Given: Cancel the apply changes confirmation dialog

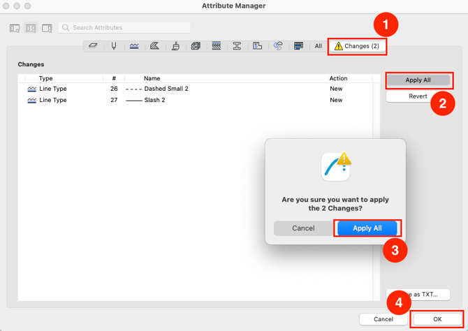Looking at the screenshot, I should (303, 228).
